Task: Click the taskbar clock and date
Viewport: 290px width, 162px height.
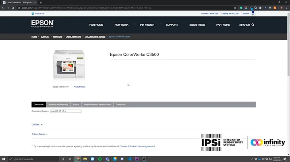Action: [277, 159]
